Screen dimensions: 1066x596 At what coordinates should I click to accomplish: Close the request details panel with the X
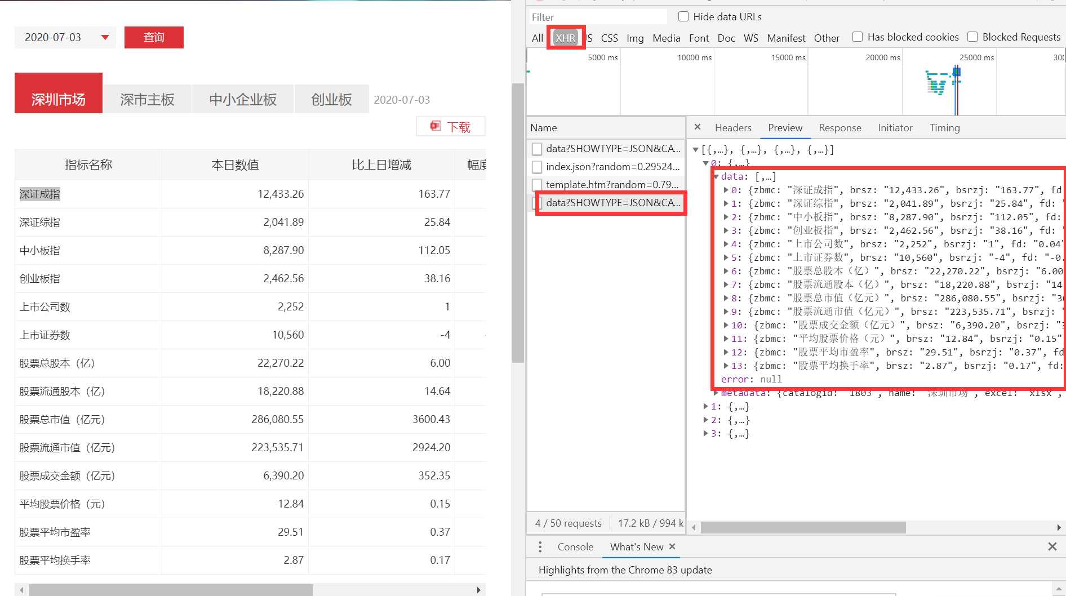coord(698,127)
